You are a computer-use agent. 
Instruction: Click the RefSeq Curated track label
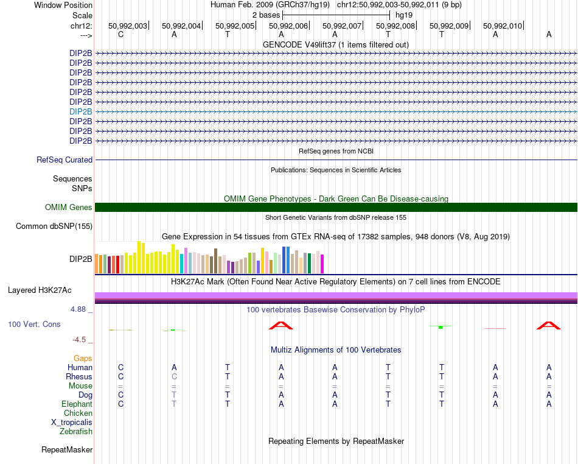click(x=64, y=160)
